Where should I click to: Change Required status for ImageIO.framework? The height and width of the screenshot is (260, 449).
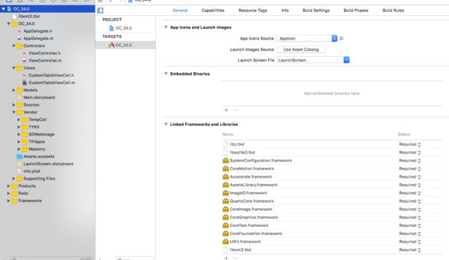(x=410, y=193)
